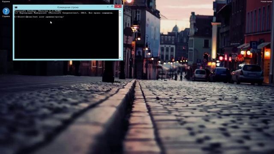Image resolution: width=274 pixels, height=154 pixels.
Task: Click the Microsoft Windows version line
Action: (x=38, y=11)
